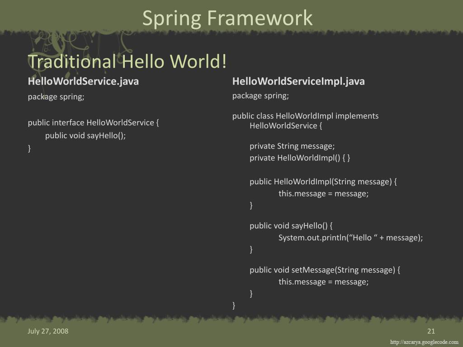
Task: Click the private HelloWorldImpl() constructor line
Action: [x=300, y=158]
